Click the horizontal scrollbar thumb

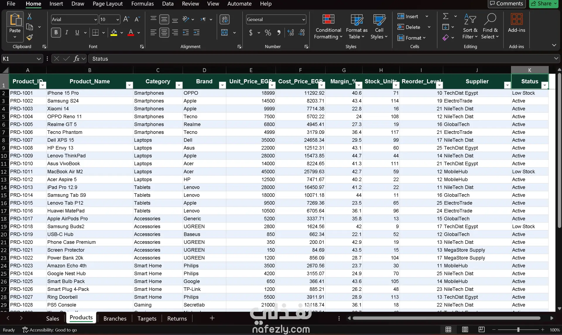click(x=446, y=318)
